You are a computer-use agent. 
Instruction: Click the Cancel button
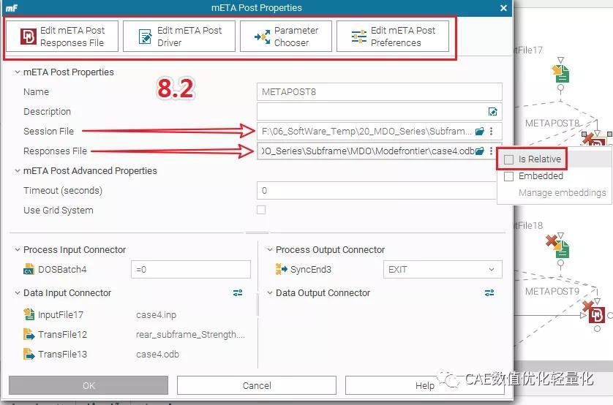[257, 385]
